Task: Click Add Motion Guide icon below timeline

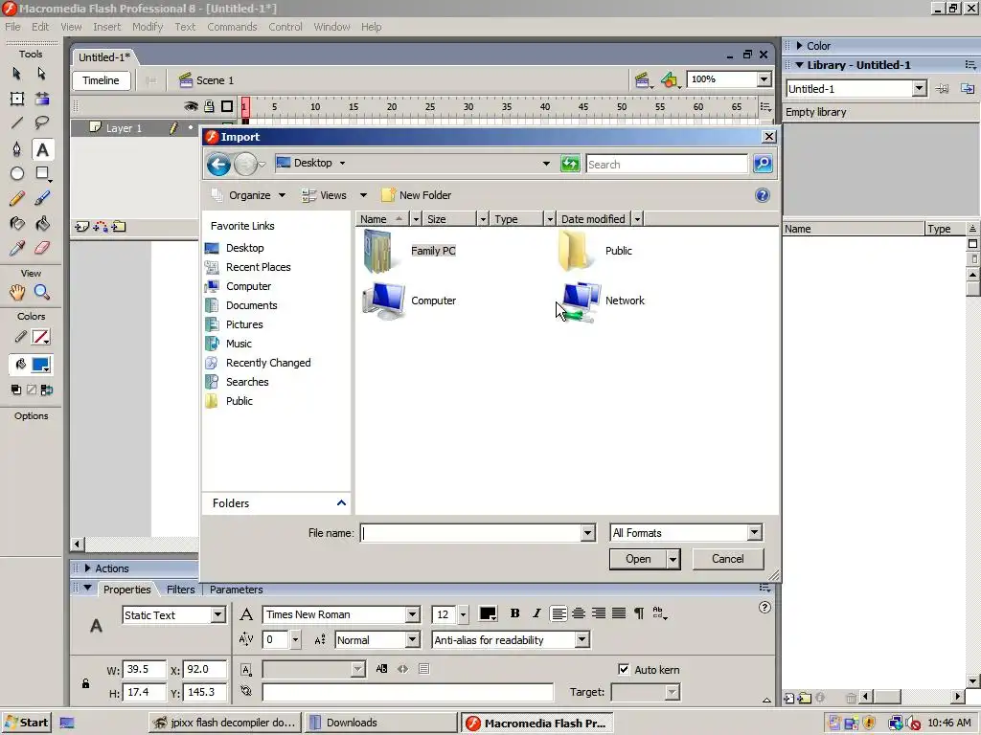Action: pyautogui.click(x=100, y=226)
